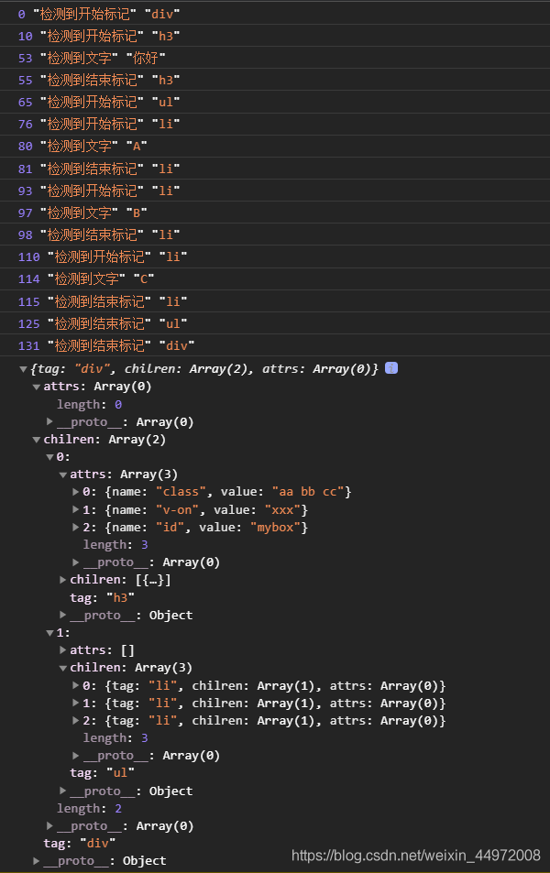Select log row 53 showing text "你好"
The height and width of the screenshot is (873, 550).
point(275,58)
